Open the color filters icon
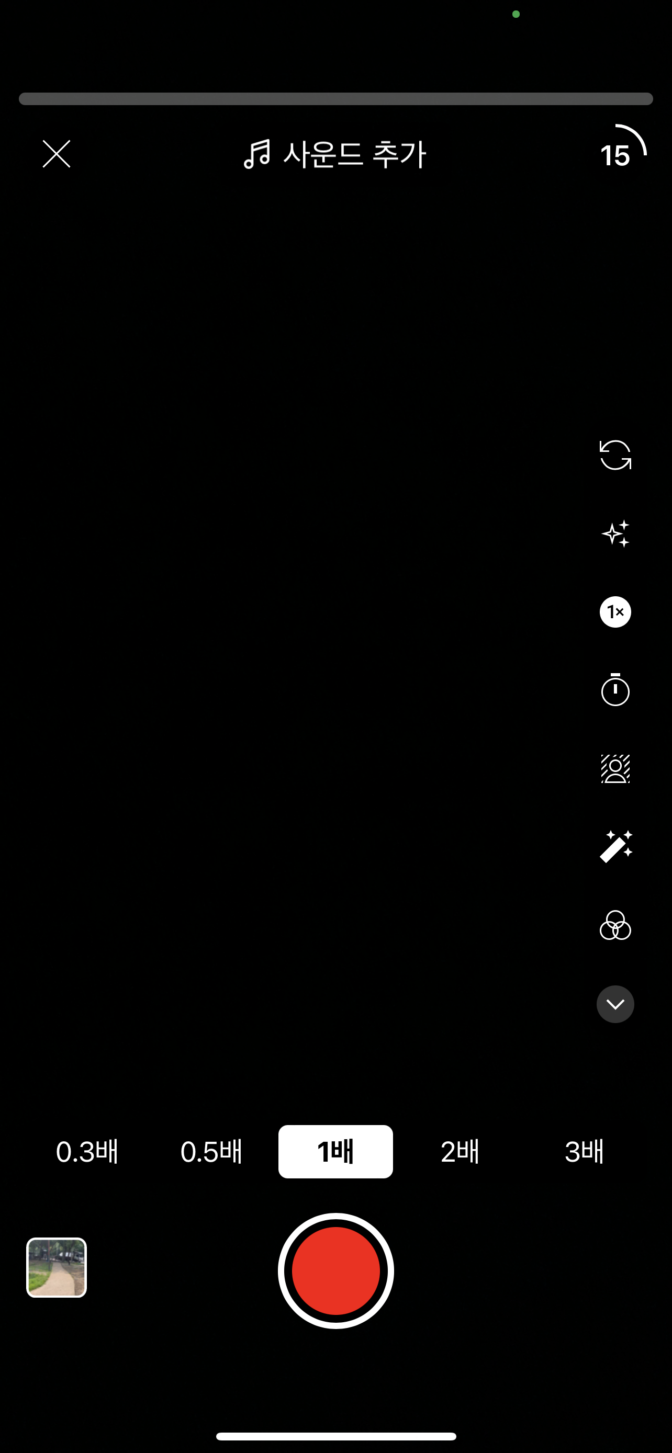Screen dimensions: 672x1453 [x=615, y=925]
